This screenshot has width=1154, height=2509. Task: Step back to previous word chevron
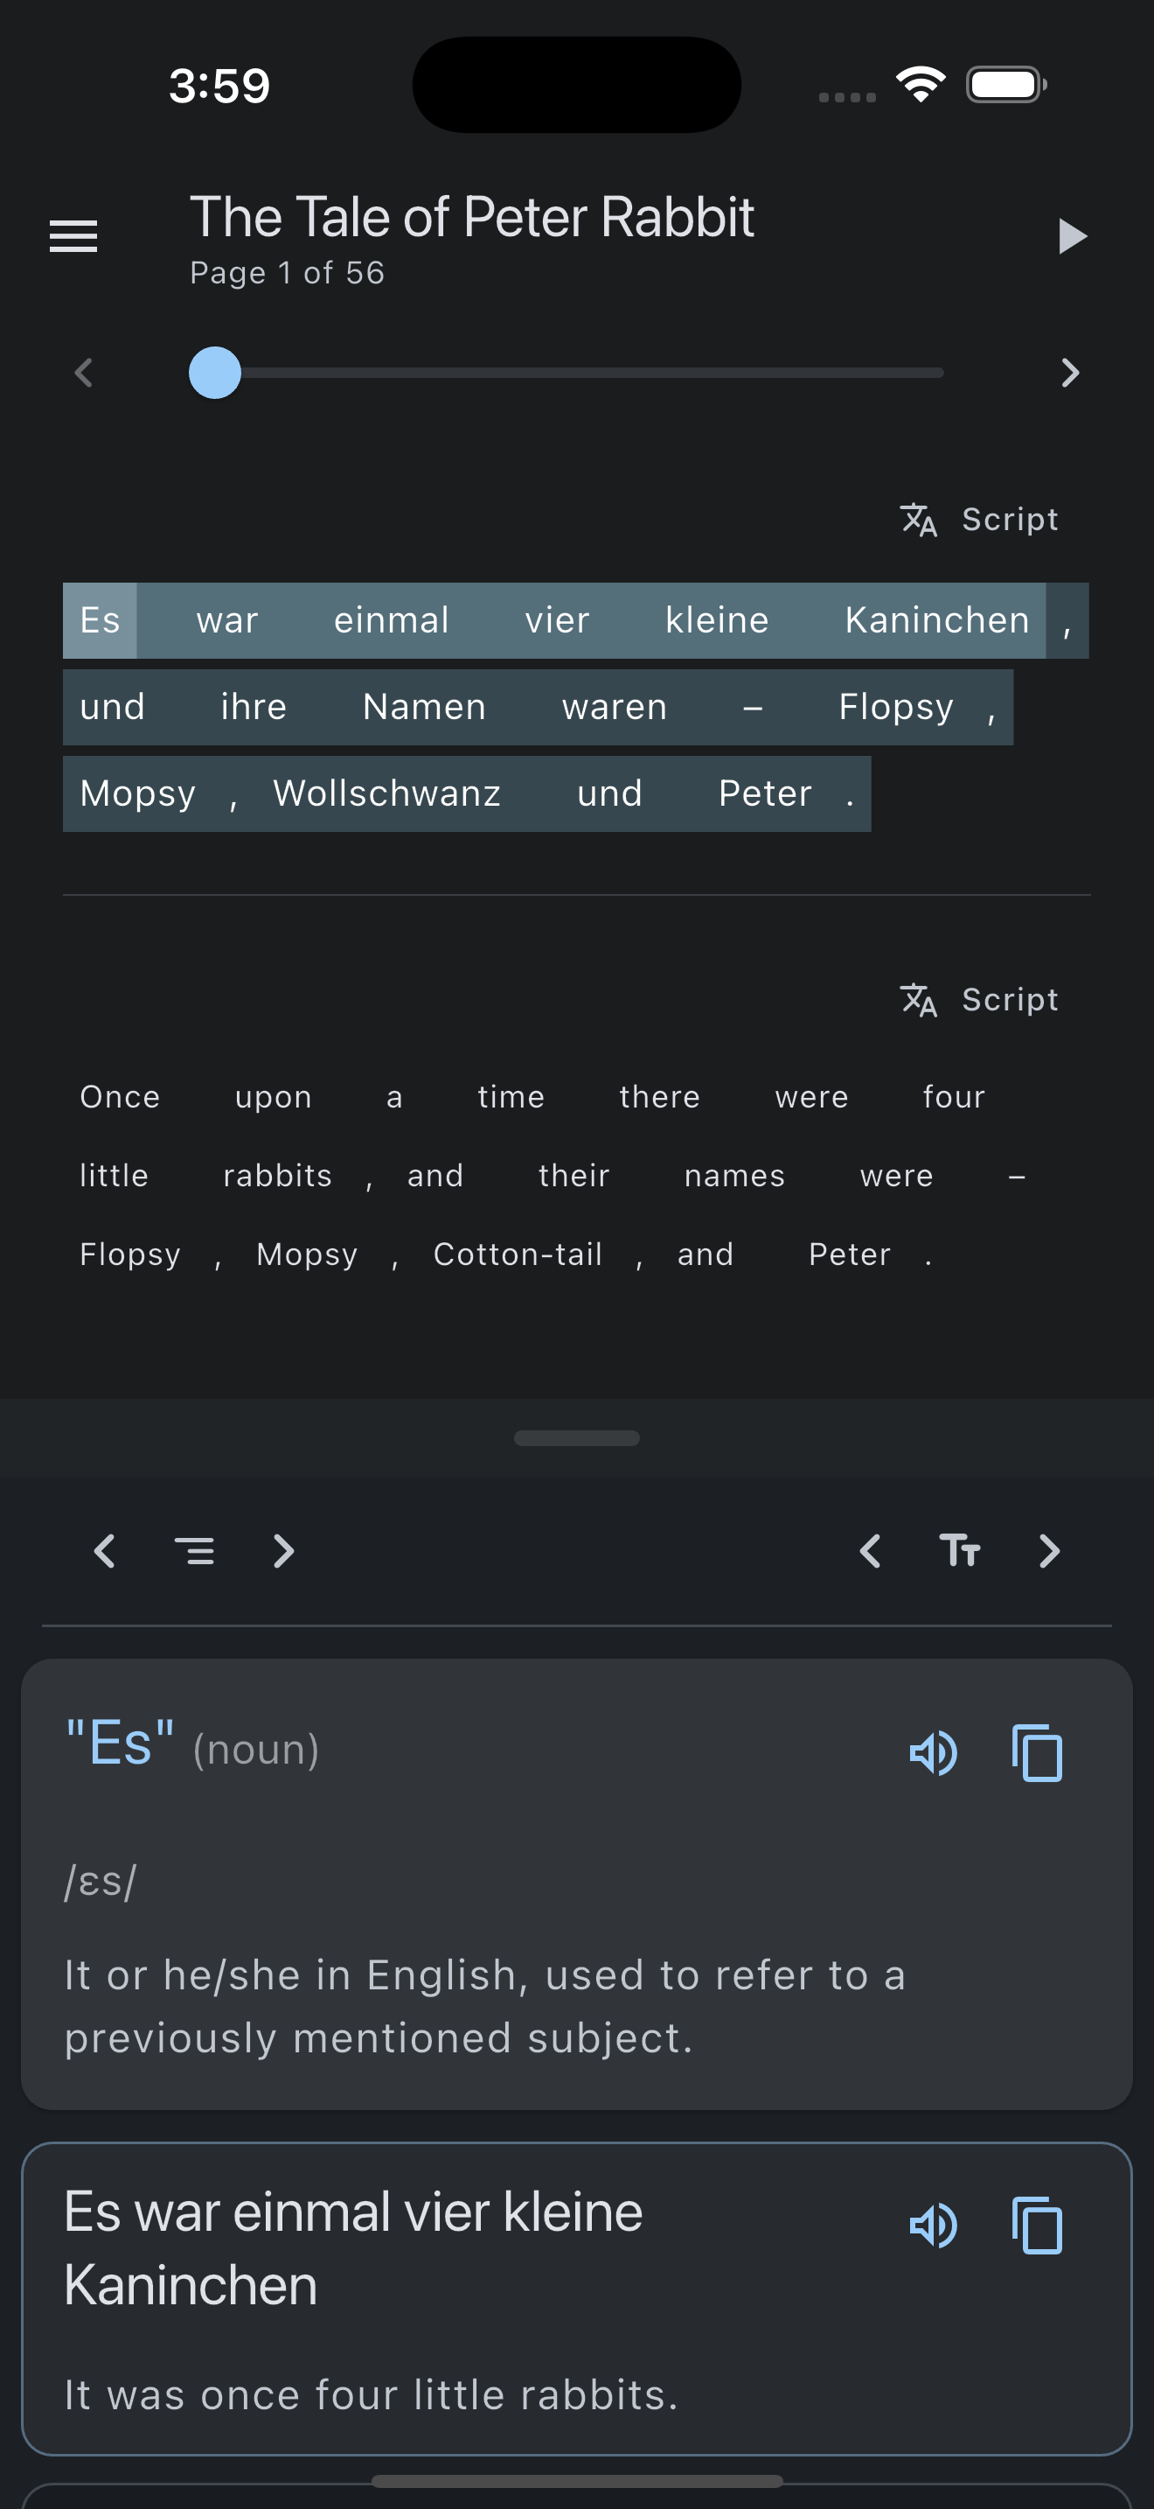(x=871, y=1550)
